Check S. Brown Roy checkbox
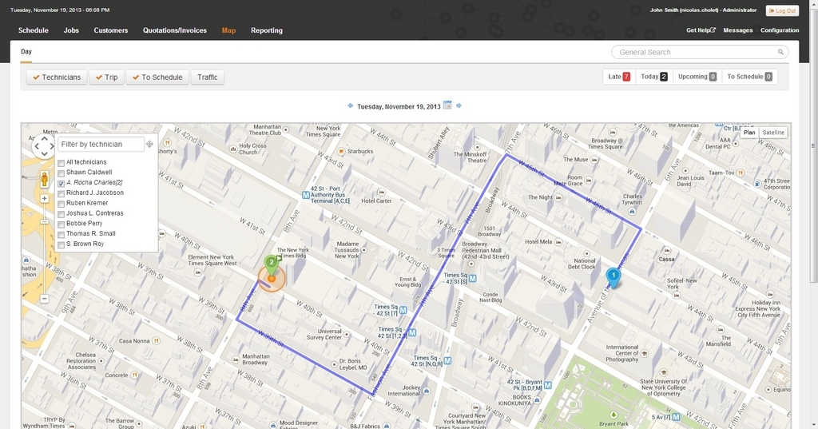The image size is (818, 429). 62,244
